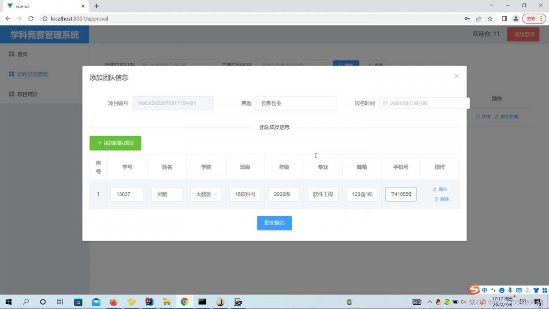
Task: Open Task View on the taskbar
Action: pos(60,302)
